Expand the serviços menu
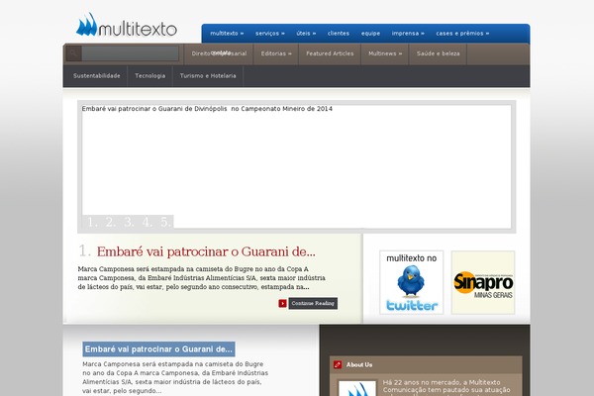The width and height of the screenshot is (594, 396). pyautogui.click(x=270, y=34)
